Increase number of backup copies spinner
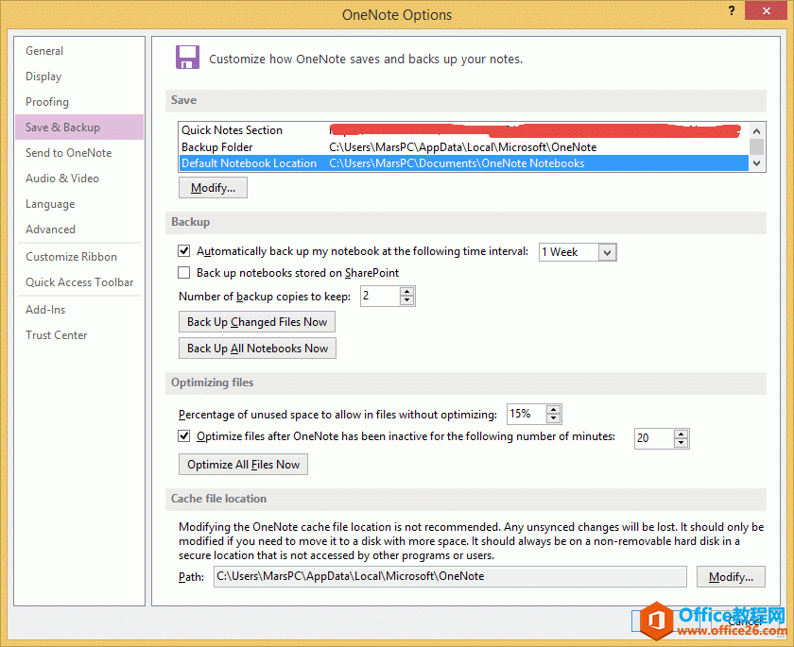The height and width of the screenshot is (647, 794). coord(407,292)
